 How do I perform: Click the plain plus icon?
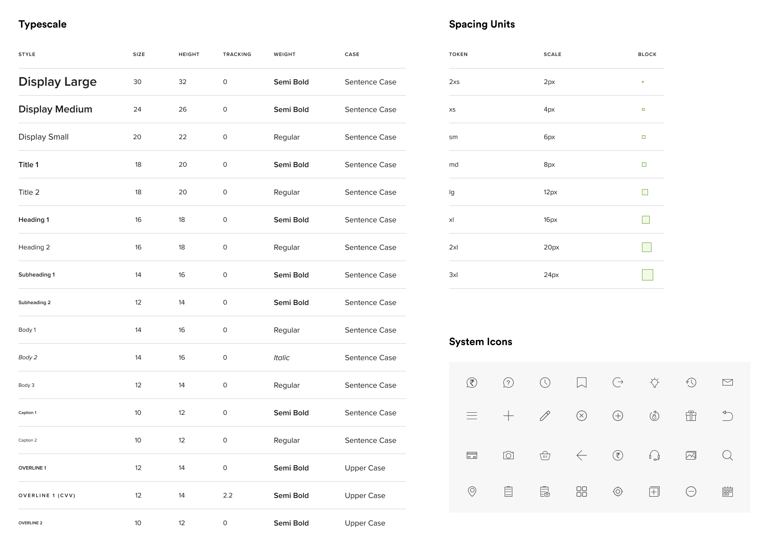point(509,416)
